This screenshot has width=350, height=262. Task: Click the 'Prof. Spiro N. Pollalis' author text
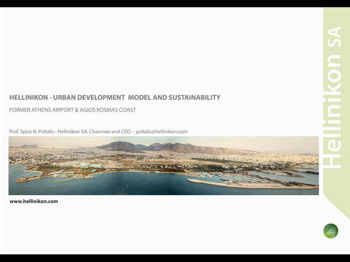coord(31,132)
